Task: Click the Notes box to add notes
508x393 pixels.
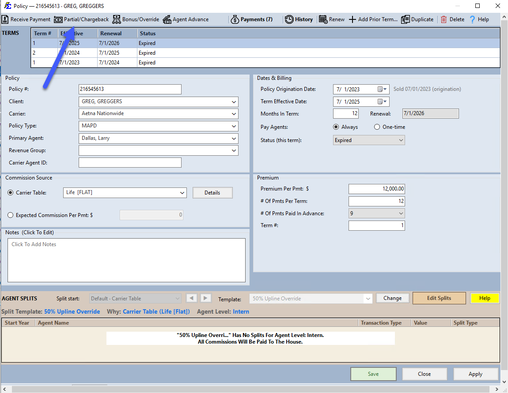Action: coord(126,260)
